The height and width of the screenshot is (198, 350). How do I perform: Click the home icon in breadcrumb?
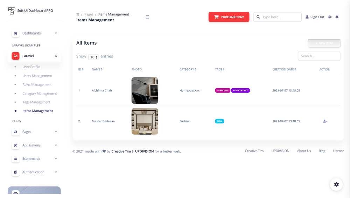pos(78,14)
